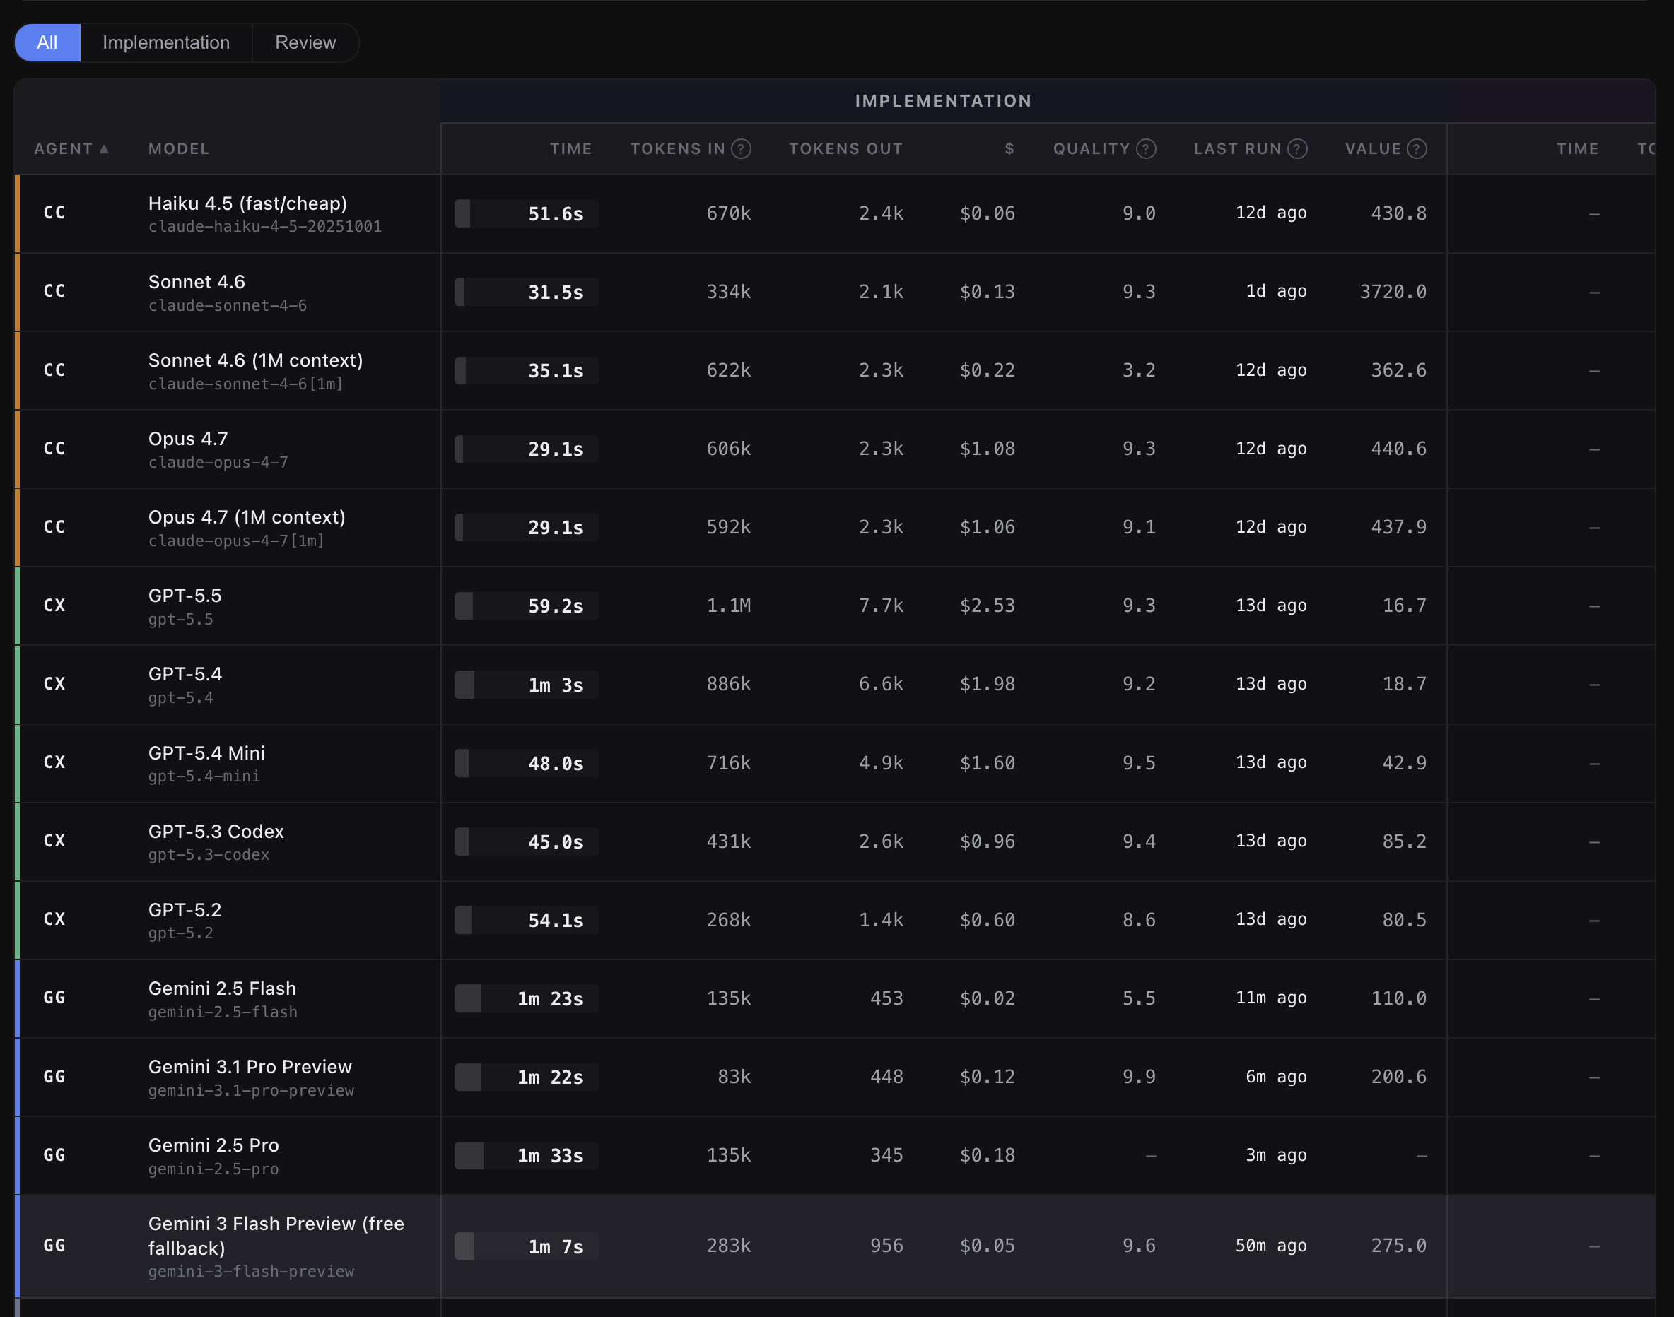Click the 3720.0 value for Sonnet 4.6
This screenshot has width=1674, height=1317.
coord(1393,292)
